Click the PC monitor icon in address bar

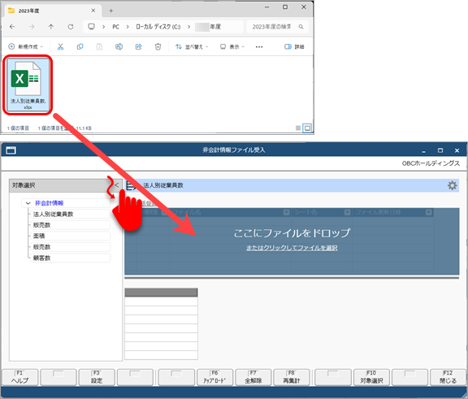click(x=91, y=27)
